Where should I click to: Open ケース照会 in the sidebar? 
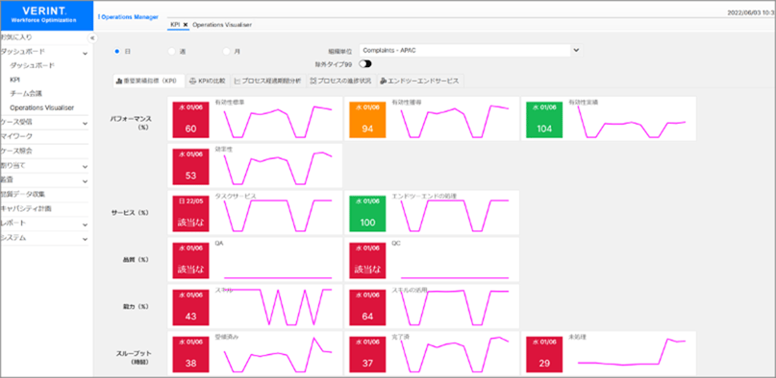(x=16, y=151)
